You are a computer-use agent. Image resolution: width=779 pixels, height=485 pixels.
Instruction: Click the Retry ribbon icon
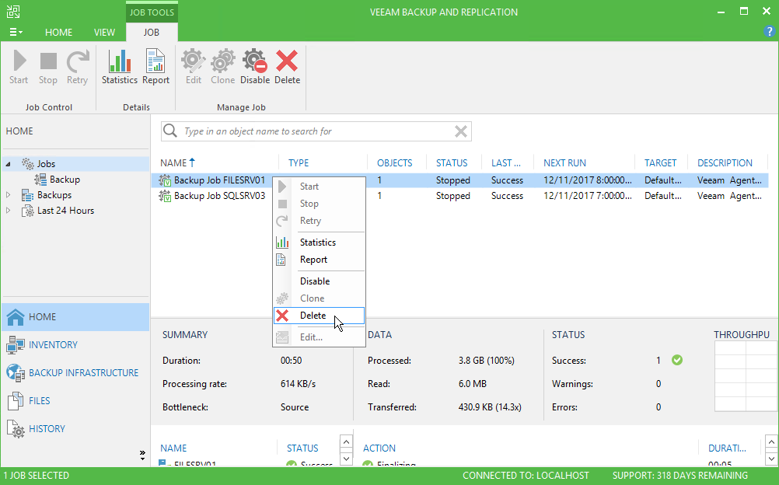coord(78,67)
